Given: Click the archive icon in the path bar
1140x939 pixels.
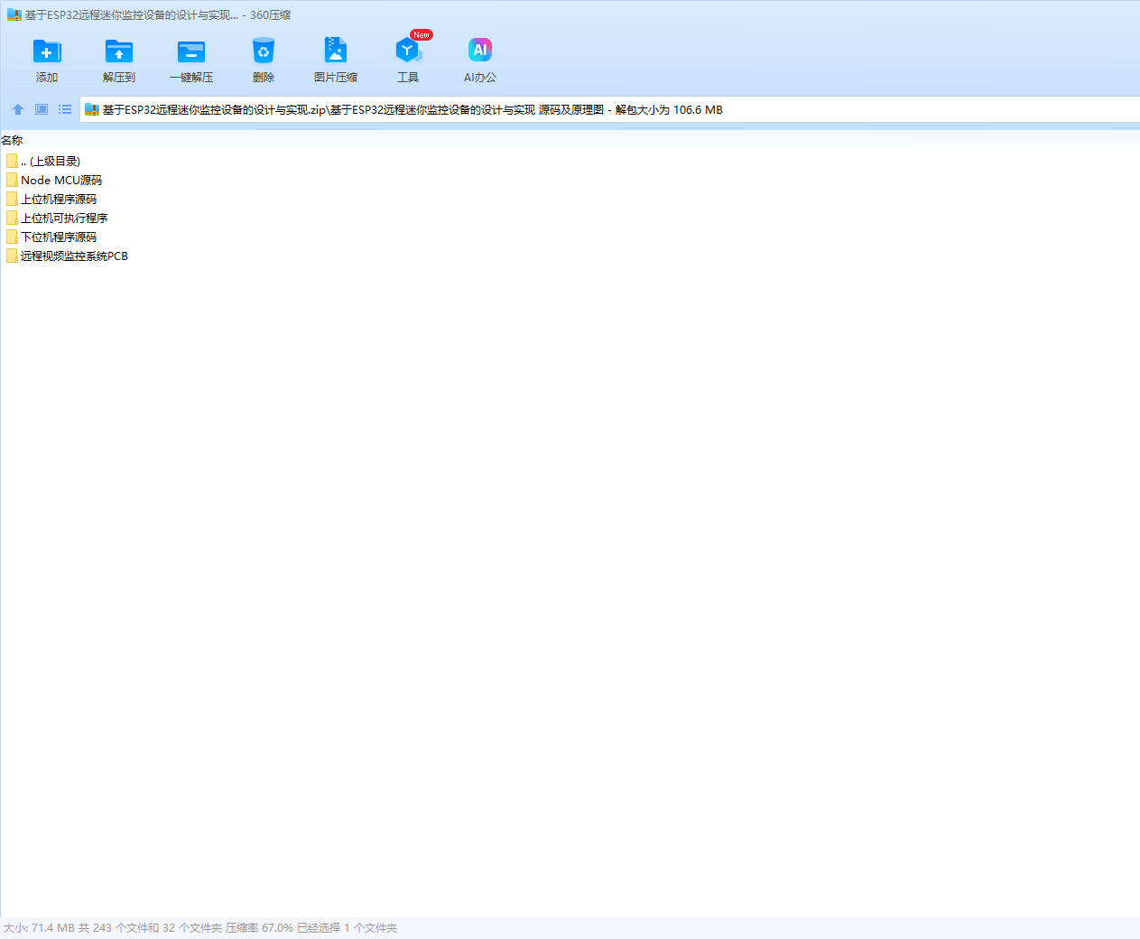Looking at the screenshot, I should coord(91,110).
